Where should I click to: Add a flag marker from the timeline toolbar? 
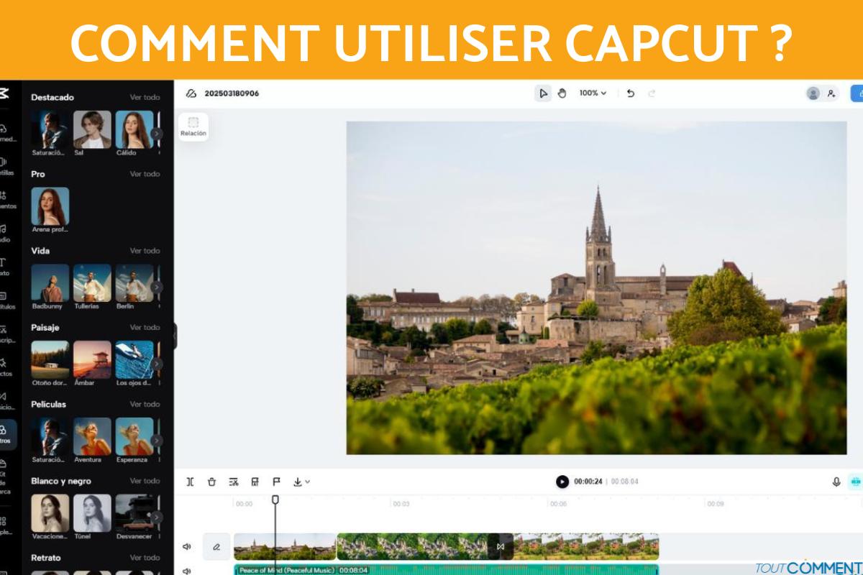pos(277,482)
